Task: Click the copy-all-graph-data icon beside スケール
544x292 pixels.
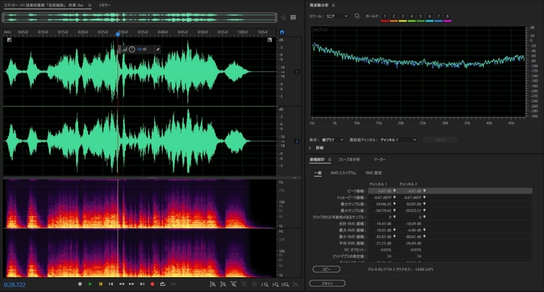Action: (358, 16)
